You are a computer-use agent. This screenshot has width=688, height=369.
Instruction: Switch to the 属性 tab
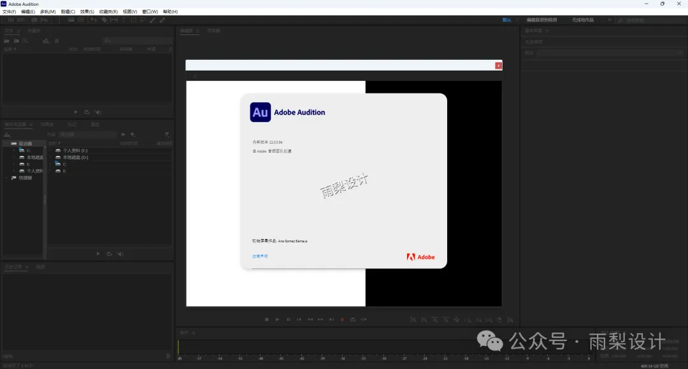point(95,125)
